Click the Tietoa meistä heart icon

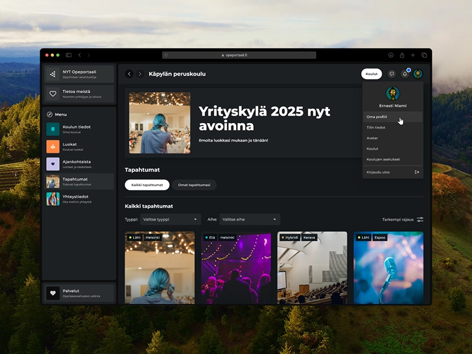coord(53,93)
